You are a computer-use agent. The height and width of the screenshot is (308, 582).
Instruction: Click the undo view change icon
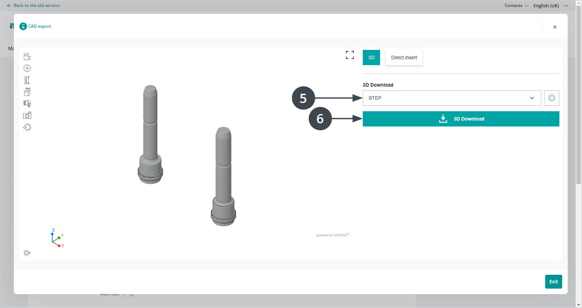coord(27,127)
